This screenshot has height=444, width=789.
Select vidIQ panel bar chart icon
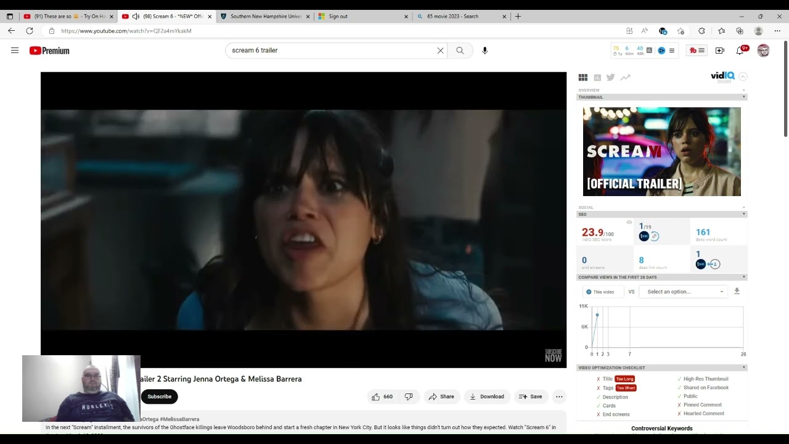(597, 78)
